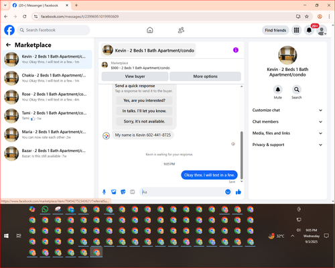The height and width of the screenshot is (268, 335).
Task: Go back from Marketplace with arrow
Action: pos(8,45)
